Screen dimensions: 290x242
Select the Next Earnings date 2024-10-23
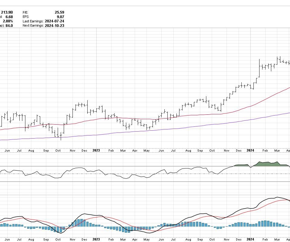(x=54, y=26)
